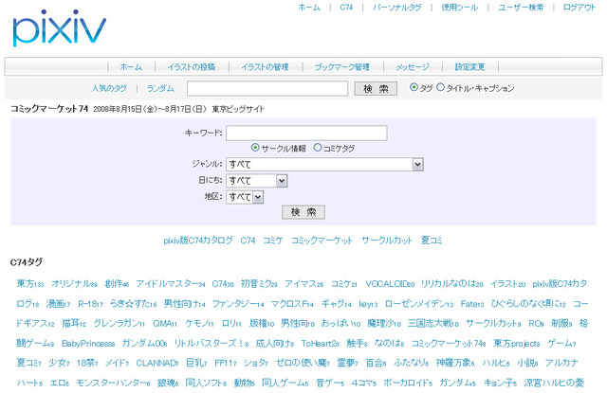This screenshot has height=393, width=607.
Task: Open 同人ゲーム tag
Action: tap(285, 383)
